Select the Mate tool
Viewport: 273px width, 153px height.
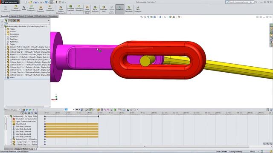(24, 8)
